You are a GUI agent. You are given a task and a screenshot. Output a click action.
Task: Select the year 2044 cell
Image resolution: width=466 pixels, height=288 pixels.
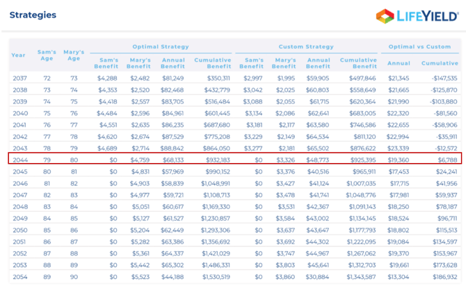(x=20, y=160)
